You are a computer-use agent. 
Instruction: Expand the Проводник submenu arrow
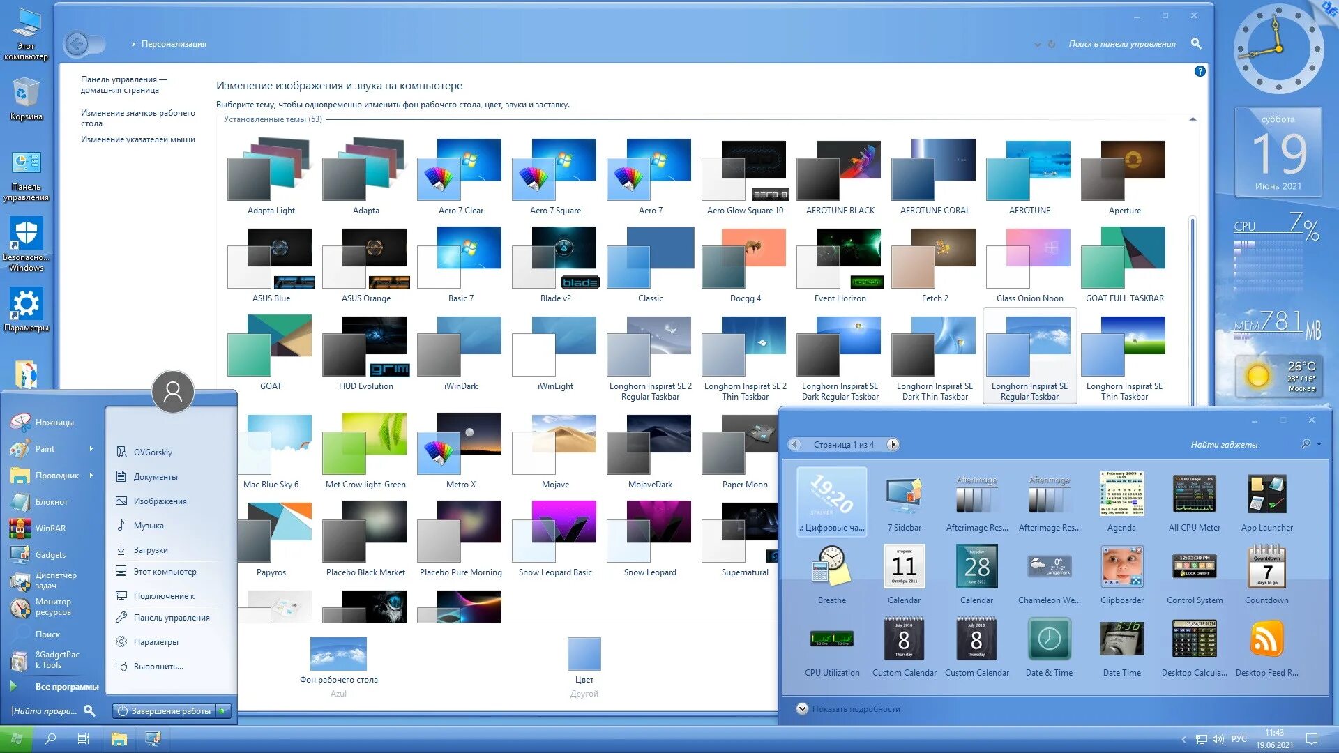pyautogui.click(x=91, y=476)
